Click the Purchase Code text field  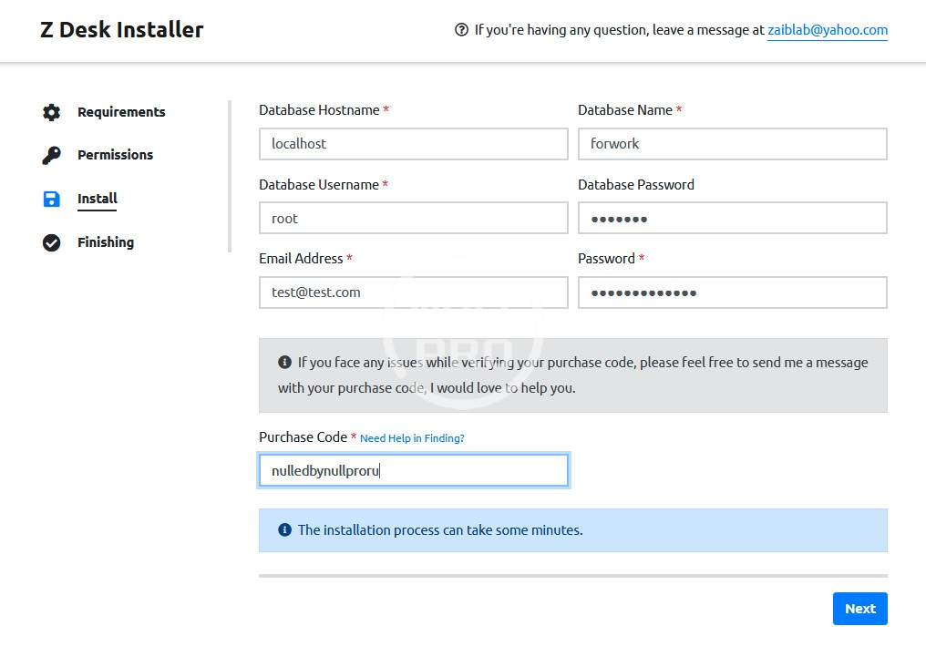click(x=414, y=471)
